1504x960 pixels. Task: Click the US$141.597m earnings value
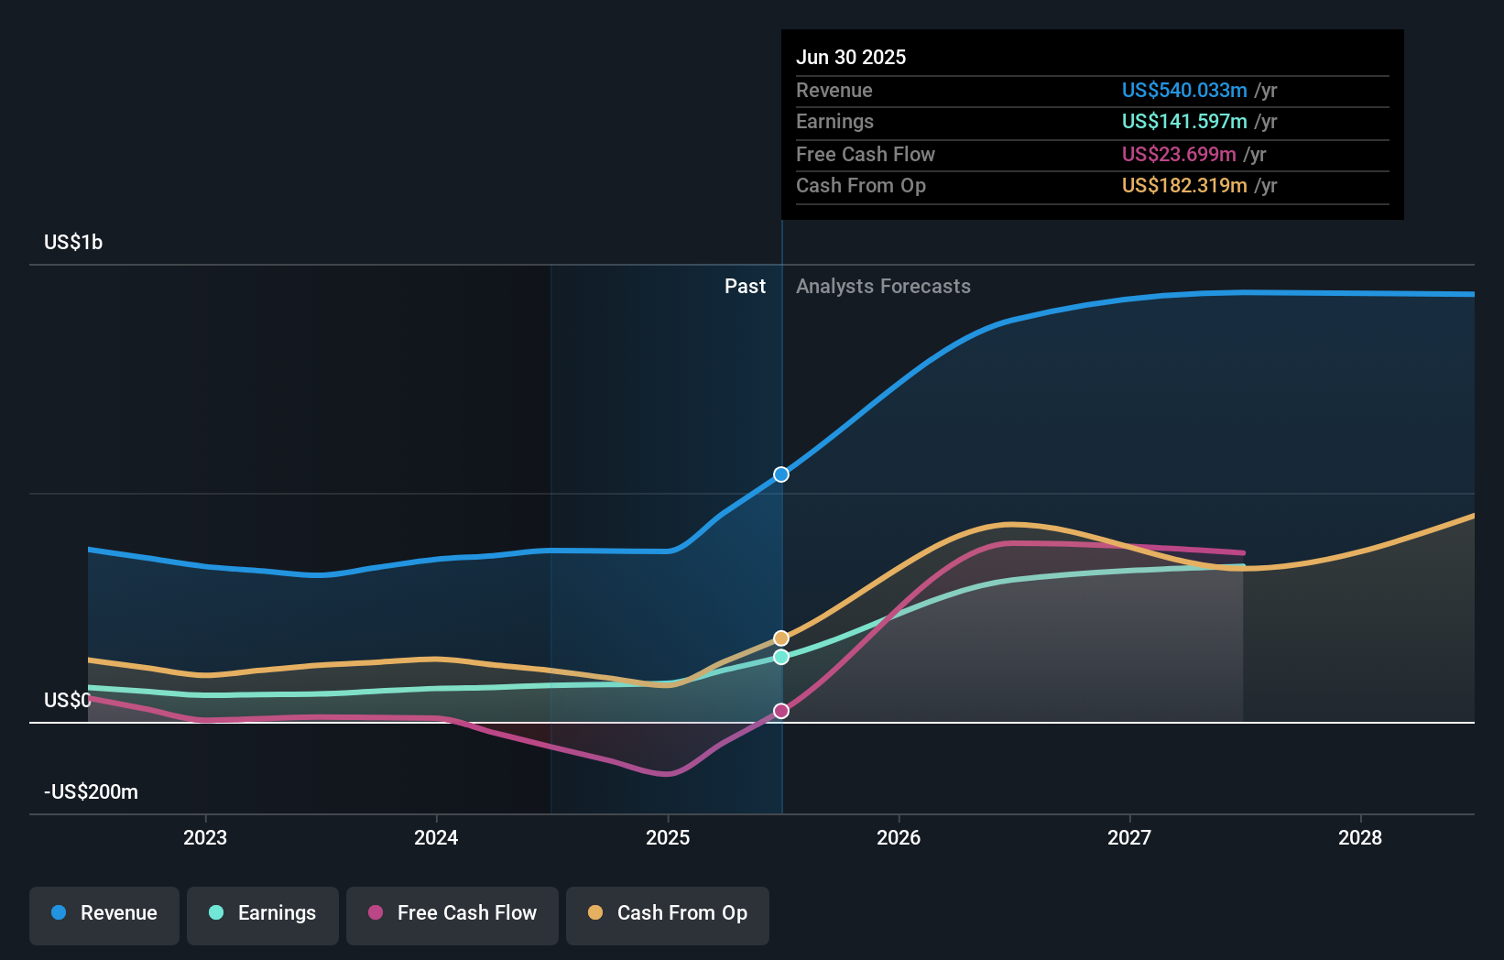coord(1184,121)
